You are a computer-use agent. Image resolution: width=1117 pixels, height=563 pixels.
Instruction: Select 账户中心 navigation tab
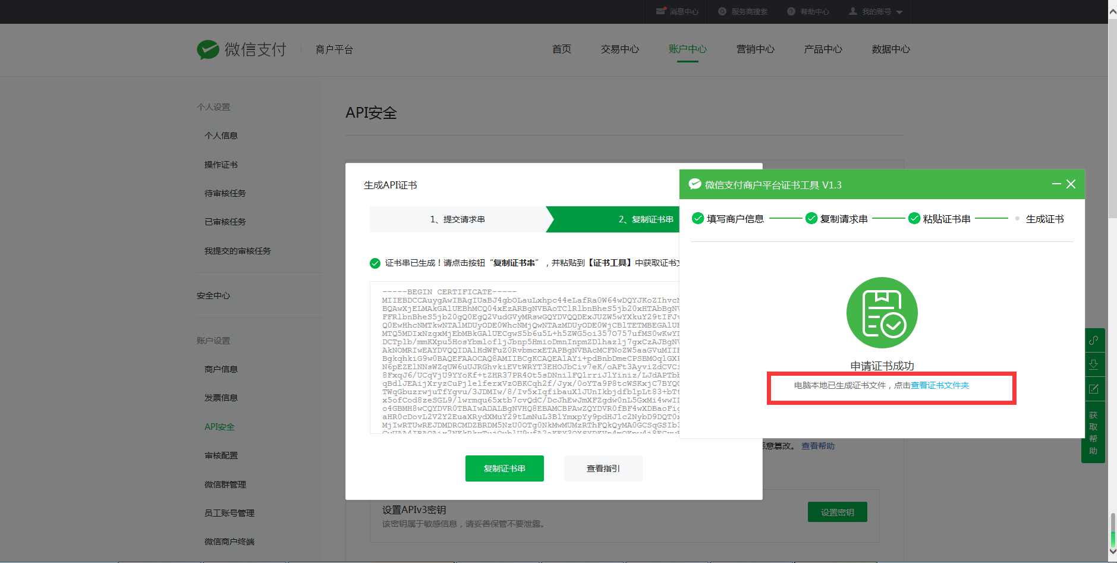[x=688, y=49]
